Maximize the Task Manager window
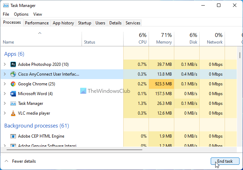Screen dimensions: 243x170 pyautogui.click(x=219, y=6)
